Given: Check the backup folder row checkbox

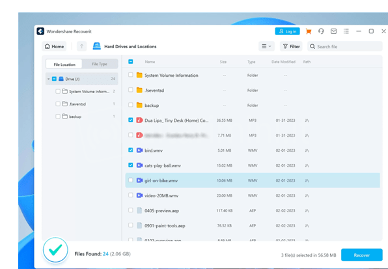Looking at the screenshot, I should 131,105.
